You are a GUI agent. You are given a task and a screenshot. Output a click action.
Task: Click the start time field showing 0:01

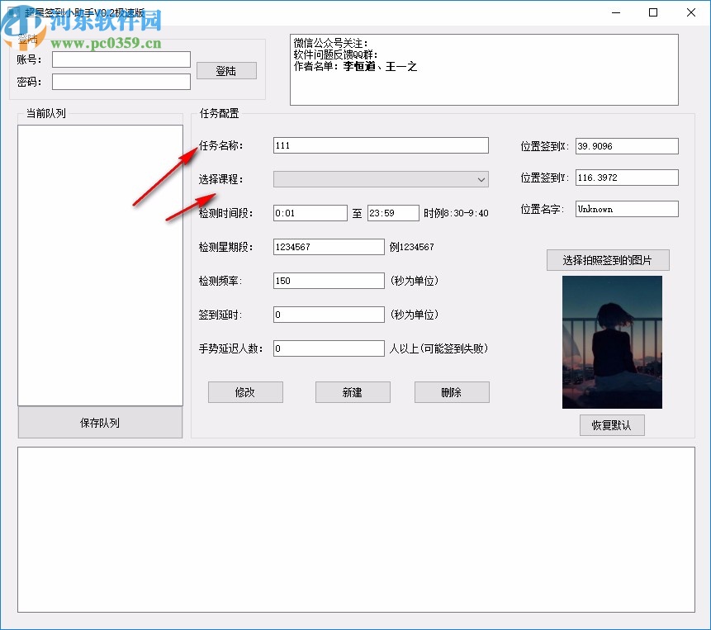click(x=310, y=212)
